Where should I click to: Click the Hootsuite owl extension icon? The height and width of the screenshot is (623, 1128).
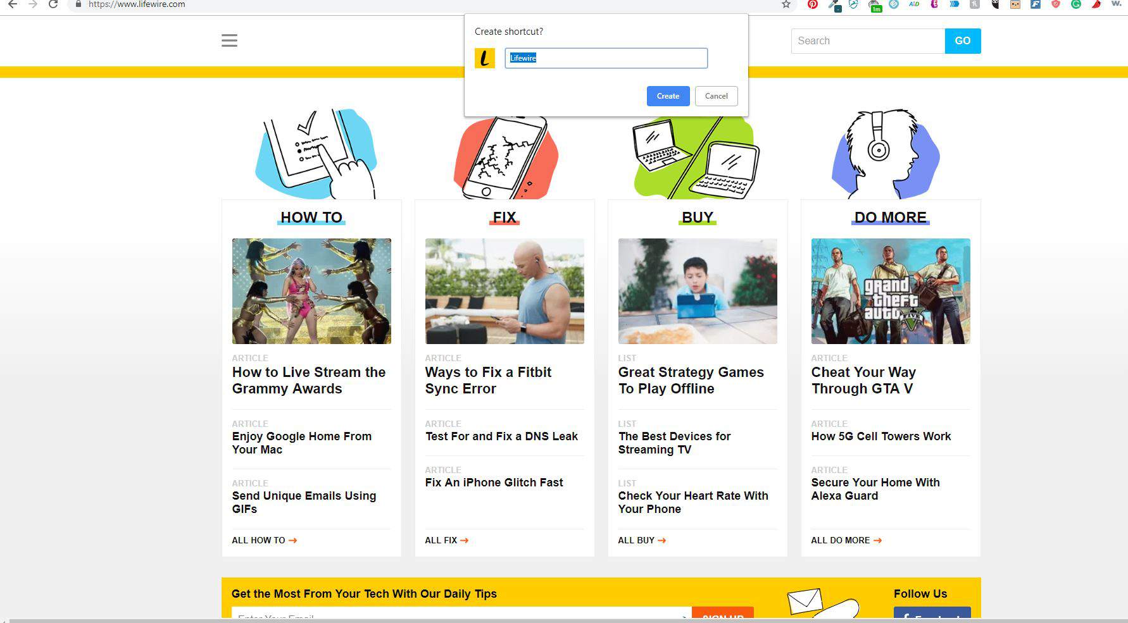point(995,4)
